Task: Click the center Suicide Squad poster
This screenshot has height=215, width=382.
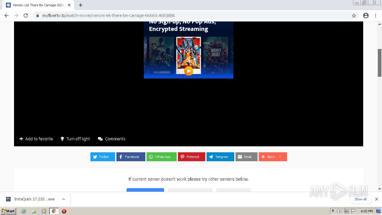Action: 189,55
